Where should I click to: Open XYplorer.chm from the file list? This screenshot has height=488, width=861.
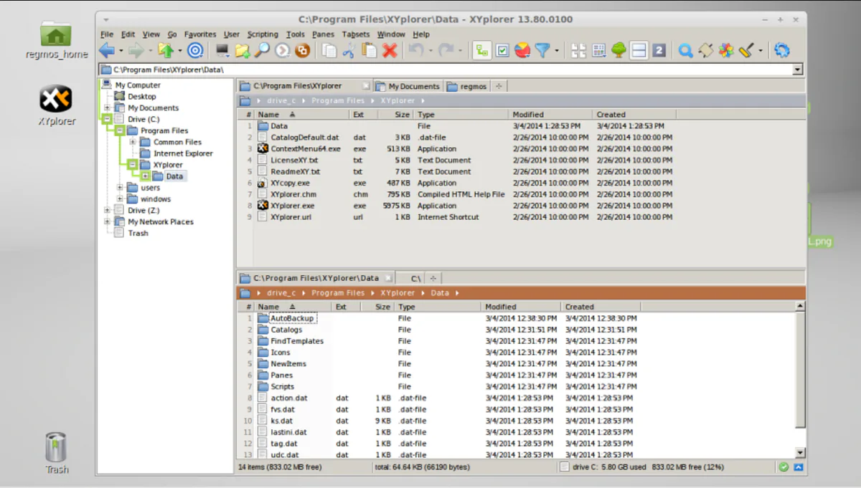point(293,194)
